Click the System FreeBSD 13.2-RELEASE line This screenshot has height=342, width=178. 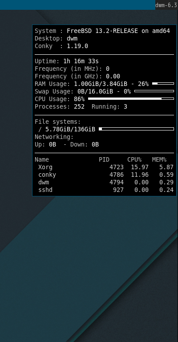[x=102, y=31]
